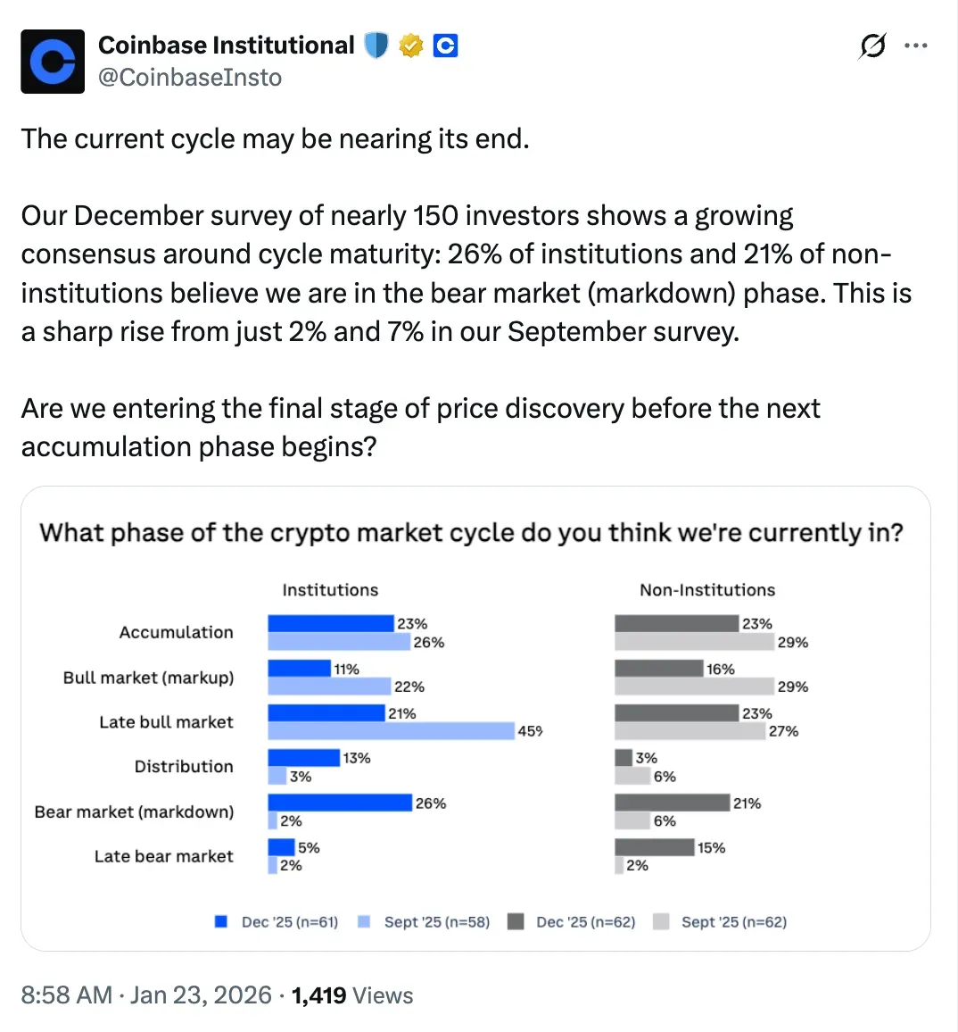This screenshot has height=1032, width=958.
Task: Click the Non-Institutions column heading
Action: point(707,590)
